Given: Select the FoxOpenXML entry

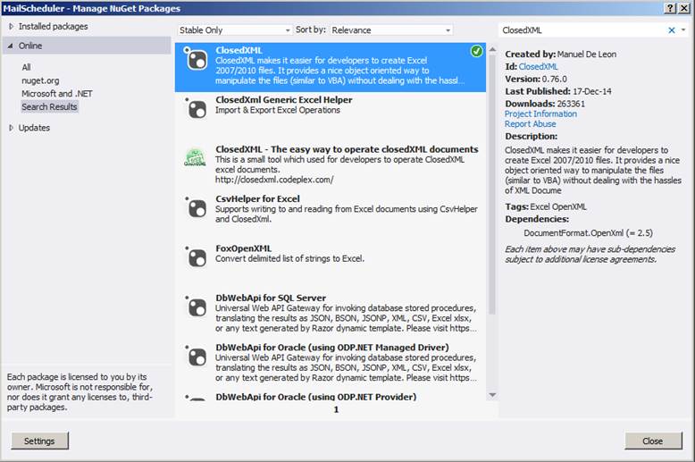Looking at the screenshot, I should [x=331, y=266].
